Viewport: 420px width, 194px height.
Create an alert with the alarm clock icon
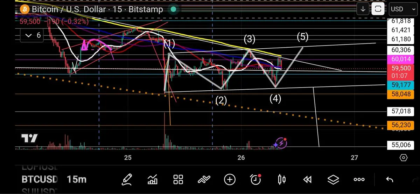click(x=256, y=180)
